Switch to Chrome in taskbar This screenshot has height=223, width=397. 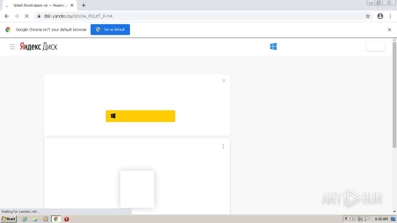click(56, 219)
